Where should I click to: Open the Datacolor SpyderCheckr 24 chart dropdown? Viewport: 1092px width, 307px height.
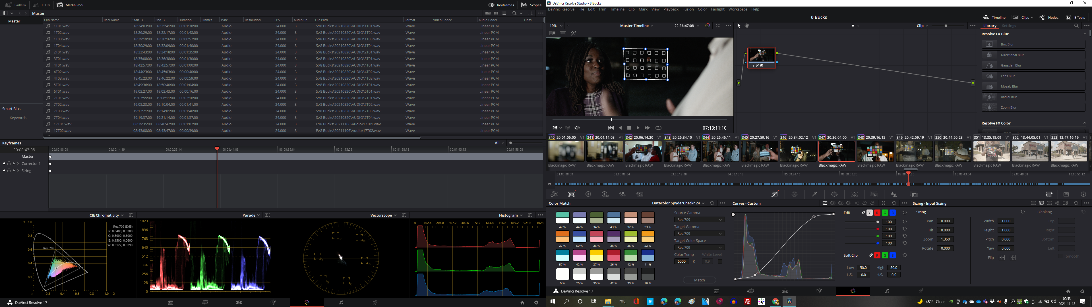coord(678,204)
